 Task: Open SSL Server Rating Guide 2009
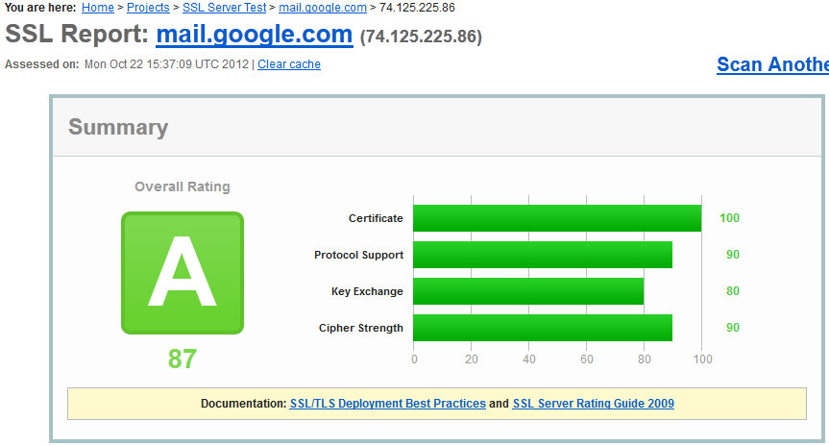593,404
